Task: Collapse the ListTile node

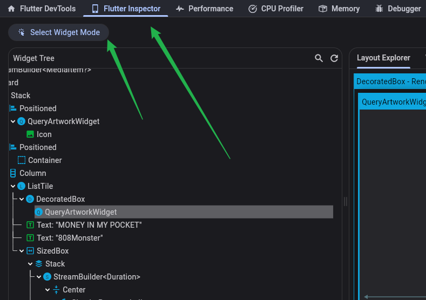Action: [x=13, y=186]
